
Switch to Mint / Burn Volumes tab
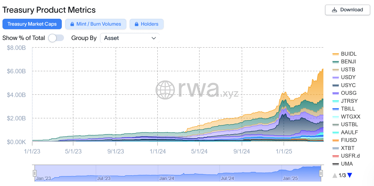pos(96,24)
